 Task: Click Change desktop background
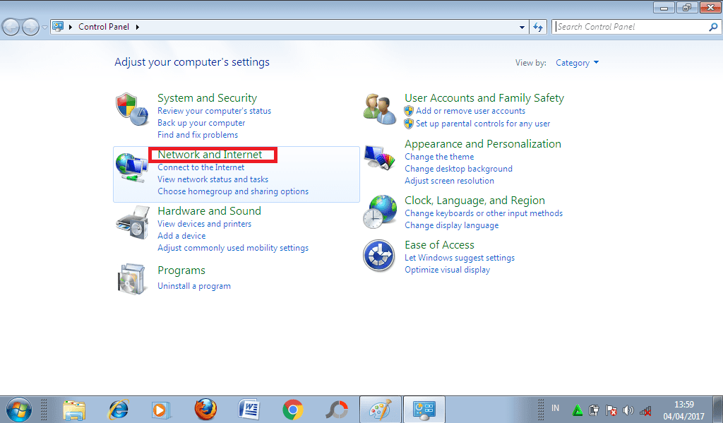pos(458,169)
